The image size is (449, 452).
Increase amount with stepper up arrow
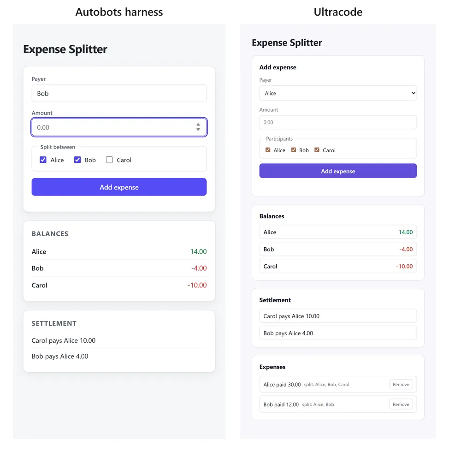click(198, 125)
